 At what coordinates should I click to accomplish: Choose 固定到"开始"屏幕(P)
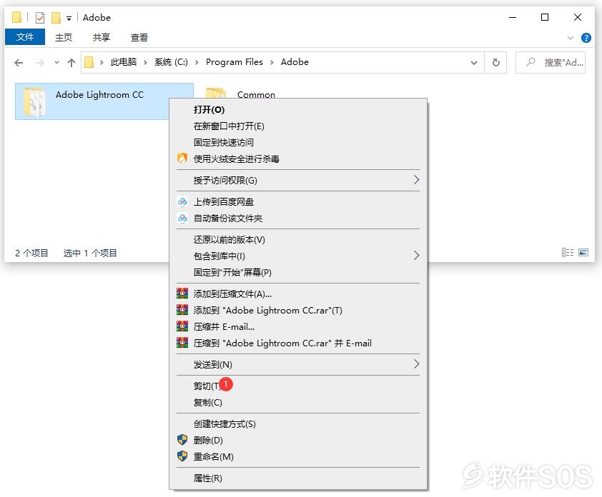(x=298, y=272)
